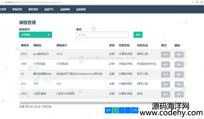Click the 课程号 column header
This screenshot has width=204, height=119.
25,45
